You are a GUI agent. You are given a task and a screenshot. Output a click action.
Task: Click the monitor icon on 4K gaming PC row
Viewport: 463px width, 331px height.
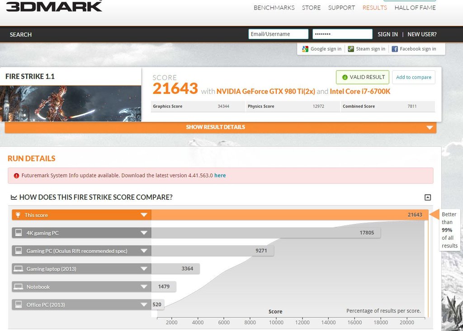click(19, 233)
